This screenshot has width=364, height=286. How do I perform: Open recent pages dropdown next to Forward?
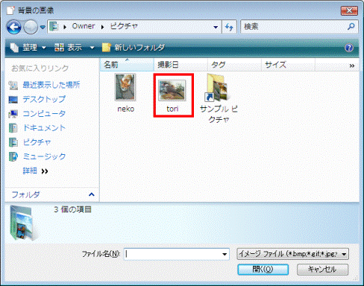[x=43, y=27]
